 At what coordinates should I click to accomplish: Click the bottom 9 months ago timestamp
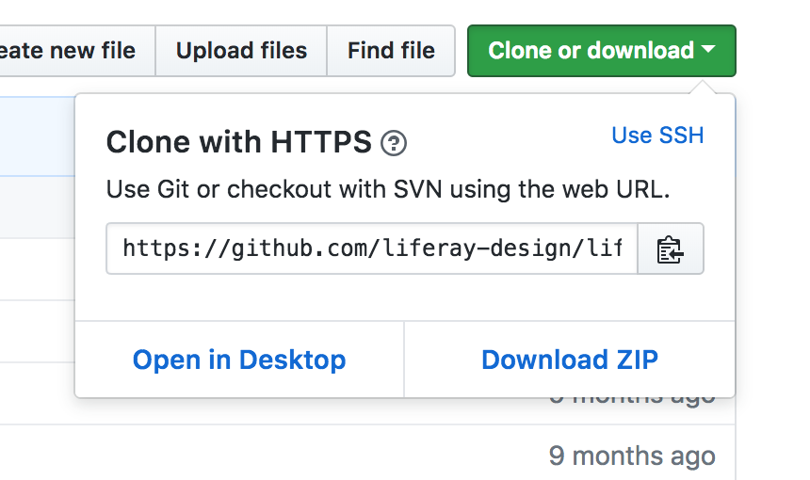coord(631,457)
